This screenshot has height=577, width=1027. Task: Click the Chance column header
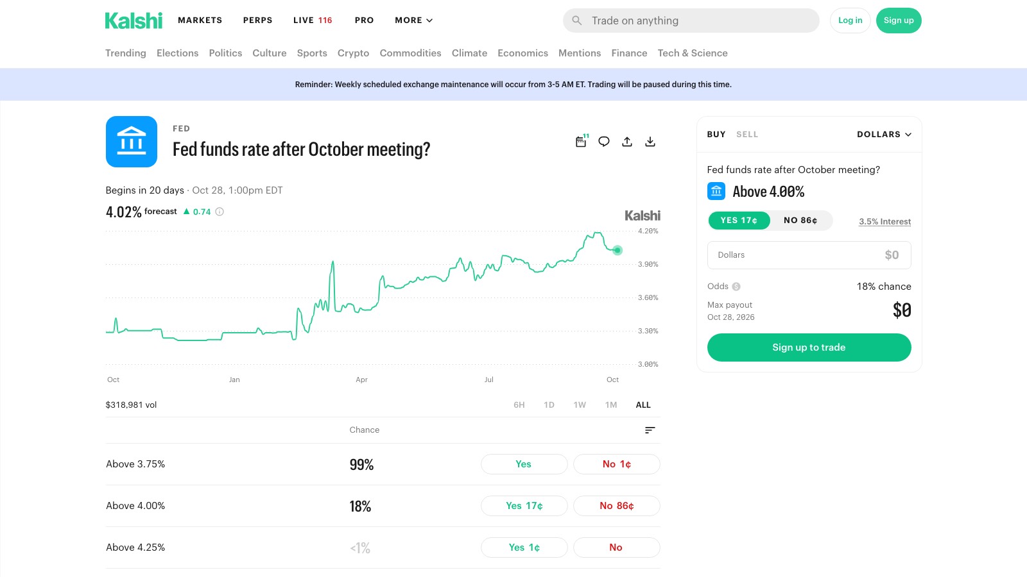tap(365, 430)
